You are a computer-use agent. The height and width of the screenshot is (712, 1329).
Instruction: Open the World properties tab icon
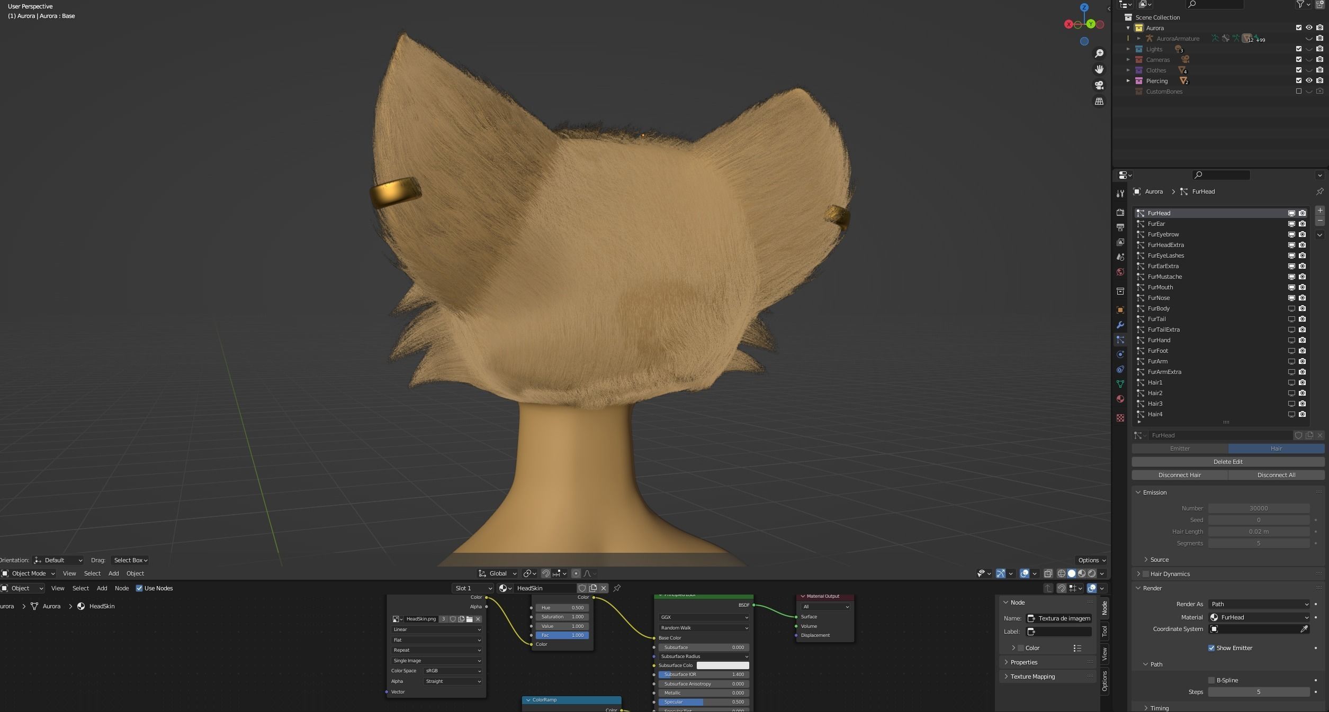coord(1120,272)
